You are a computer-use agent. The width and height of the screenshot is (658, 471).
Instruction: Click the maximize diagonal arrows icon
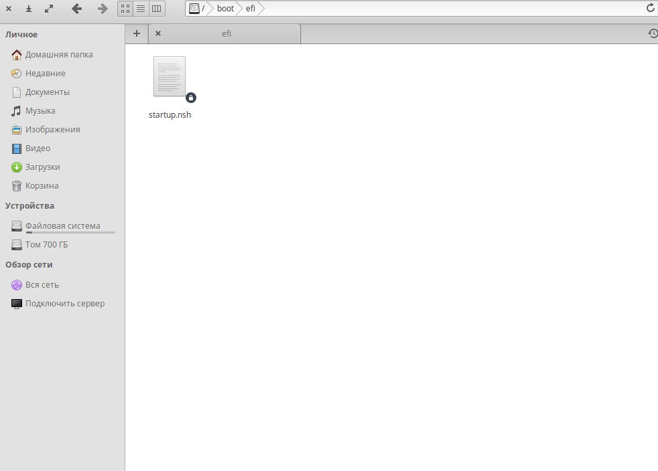coord(49,9)
